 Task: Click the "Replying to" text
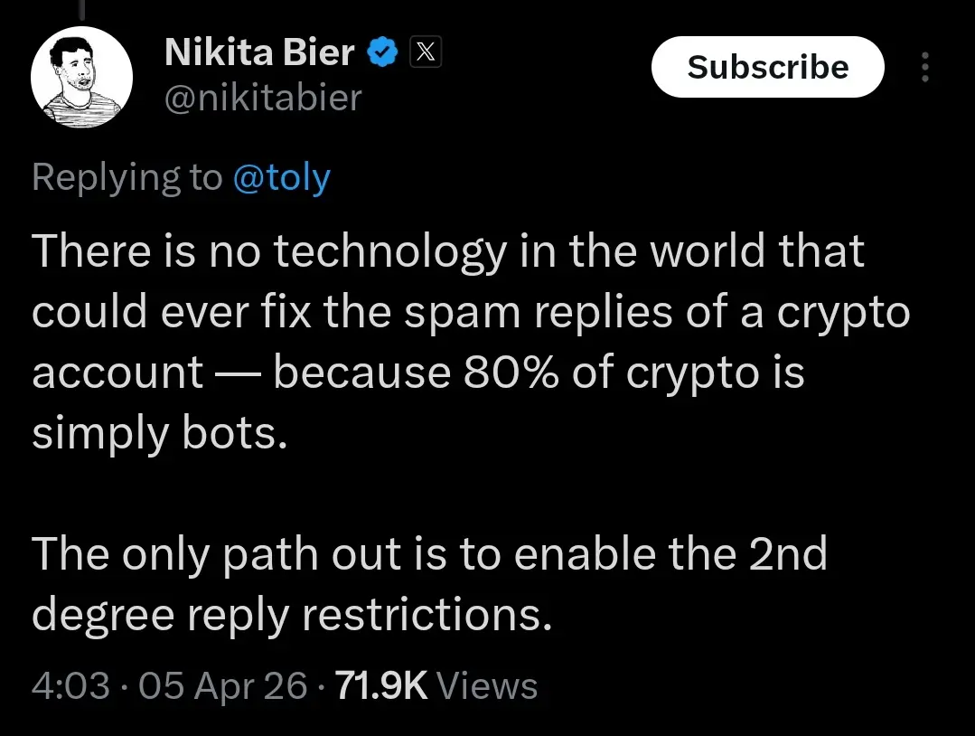(x=127, y=178)
